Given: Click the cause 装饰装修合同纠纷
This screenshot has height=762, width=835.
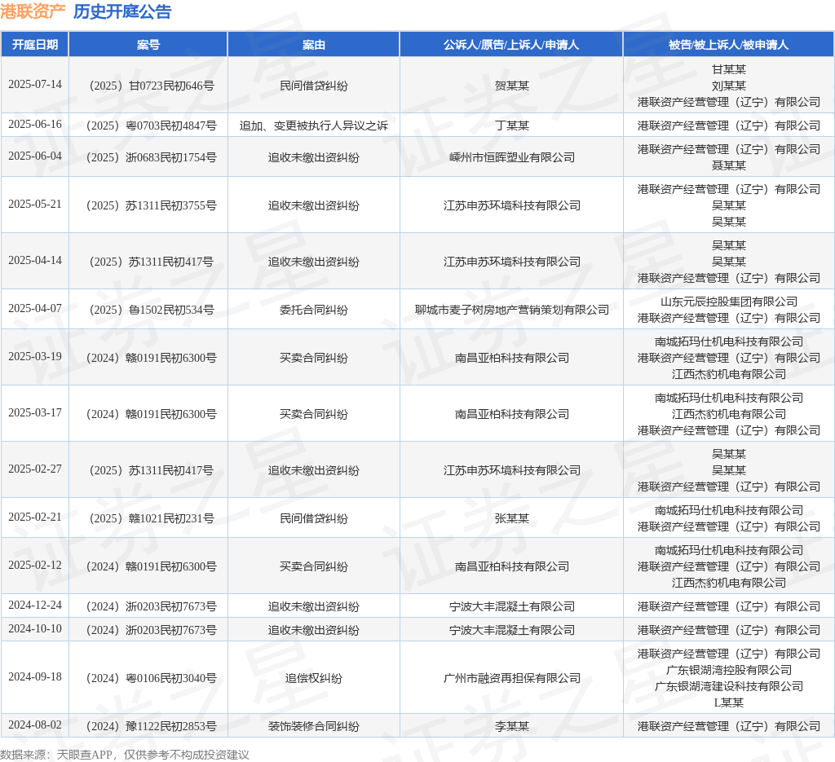Looking at the screenshot, I should 314,726.
